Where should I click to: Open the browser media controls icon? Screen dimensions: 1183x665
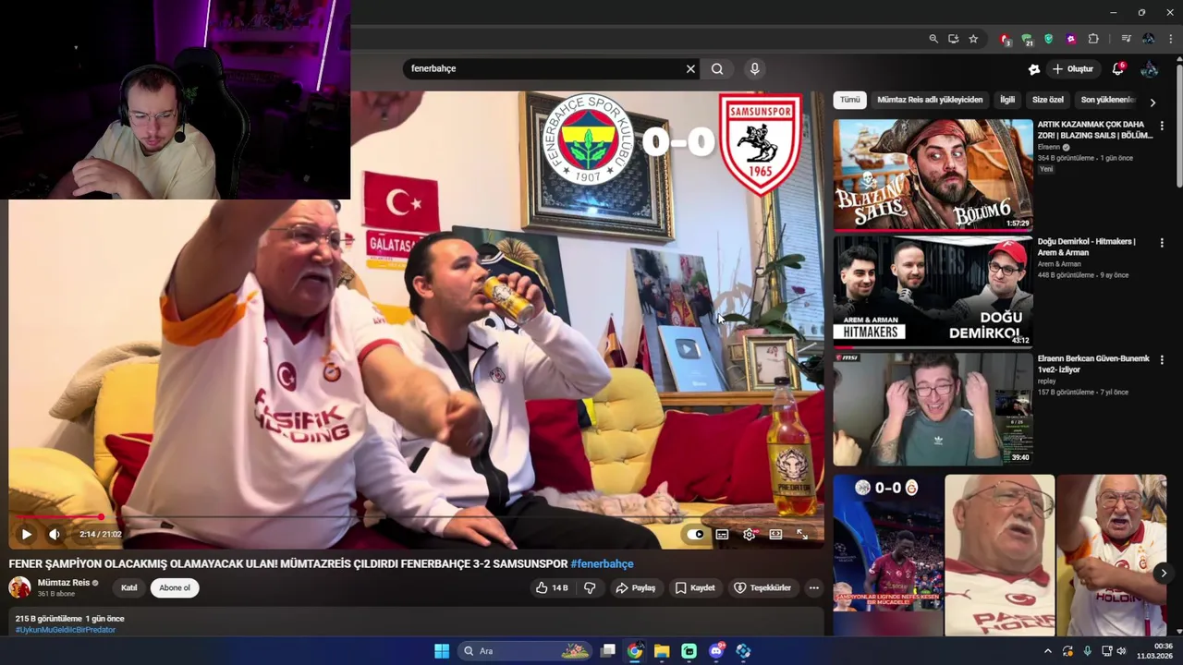pos(1126,39)
